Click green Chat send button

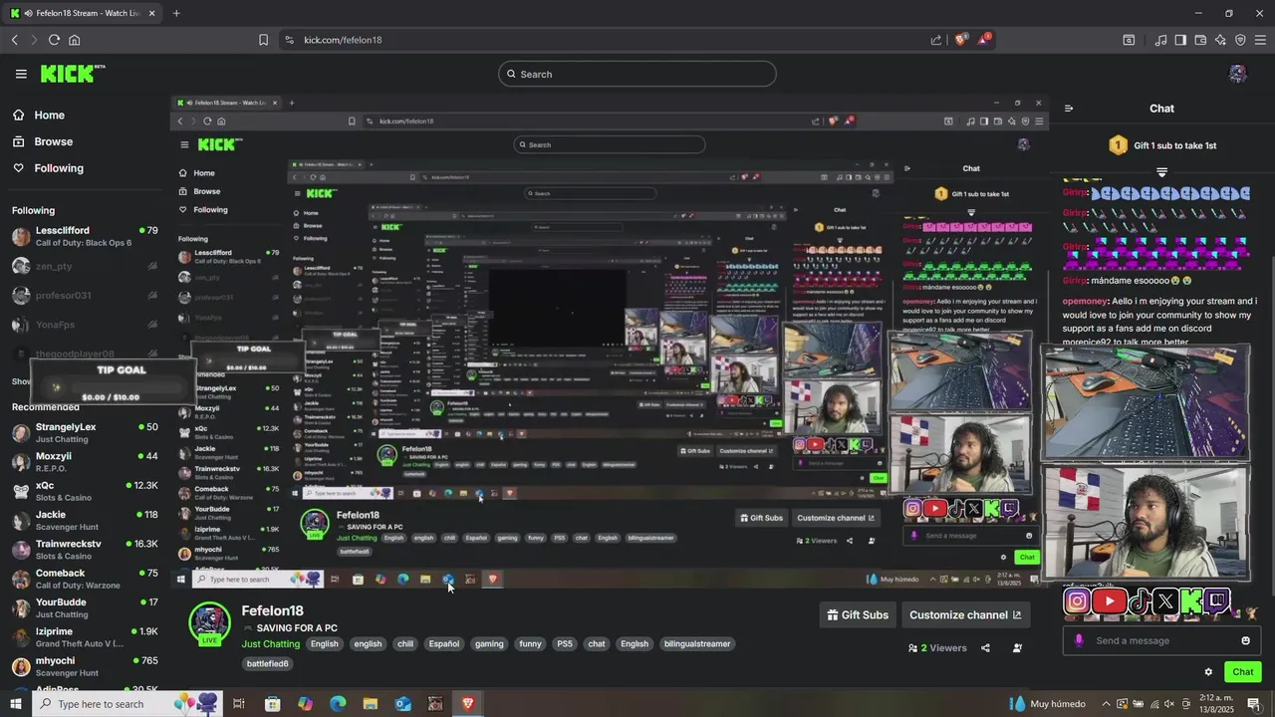[1242, 672]
